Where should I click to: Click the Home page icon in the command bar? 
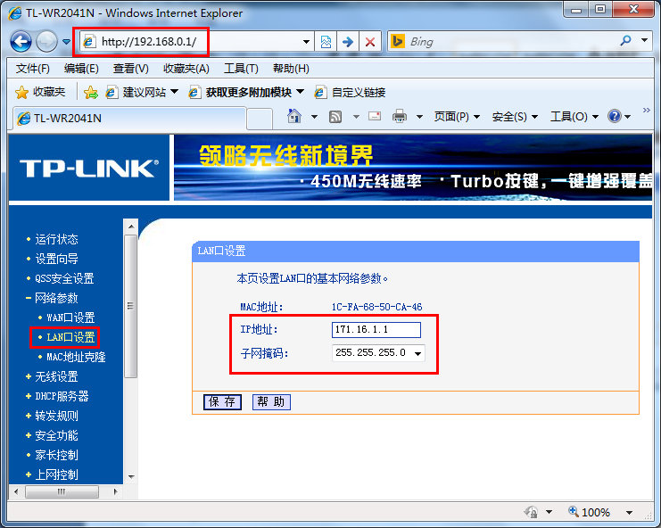[294, 116]
